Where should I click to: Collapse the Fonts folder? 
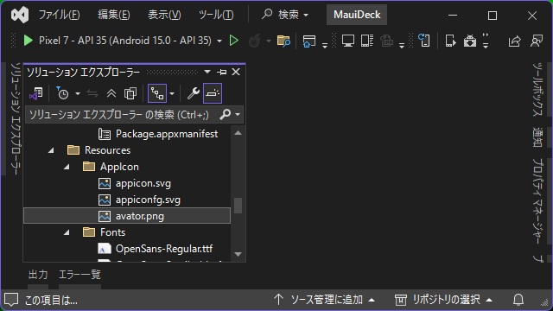click(x=67, y=232)
